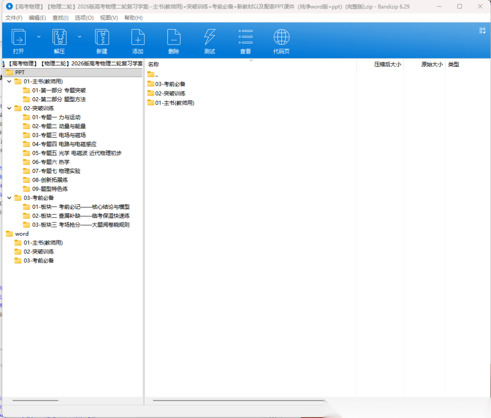Screen dimensions: 491x418
Task: Sort by the 压缩后大小 column header
Action: point(387,64)
